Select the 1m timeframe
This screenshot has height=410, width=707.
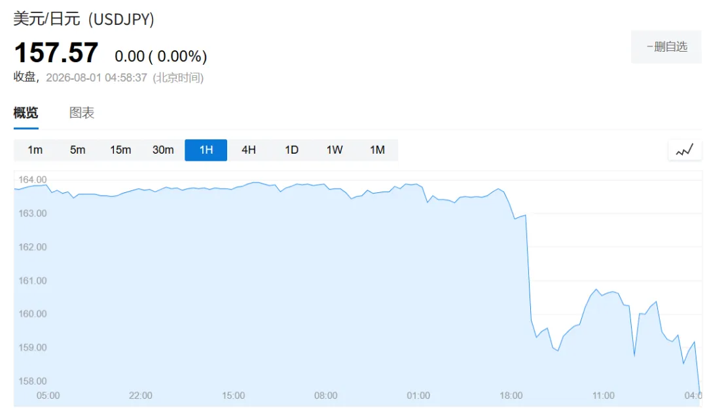[x=35, y=150]
